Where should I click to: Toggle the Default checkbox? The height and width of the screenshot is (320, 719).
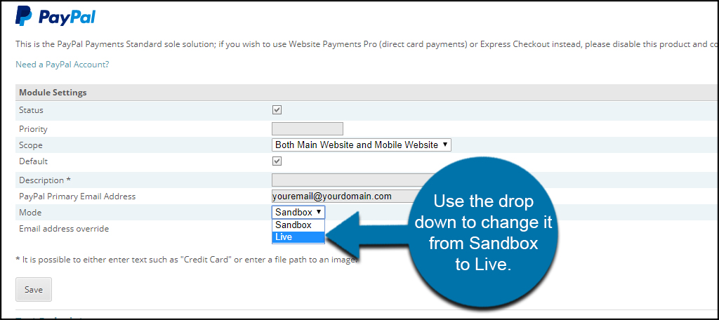[x=277, y=161]
